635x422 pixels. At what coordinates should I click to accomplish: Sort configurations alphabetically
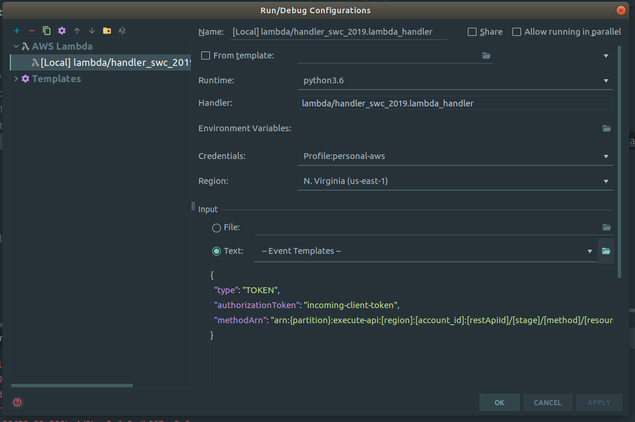pos(122,31)
